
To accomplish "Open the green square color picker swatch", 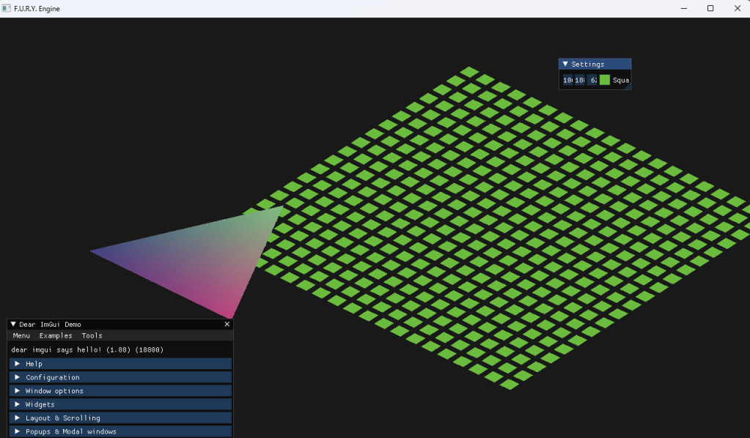I will point(605,80).
